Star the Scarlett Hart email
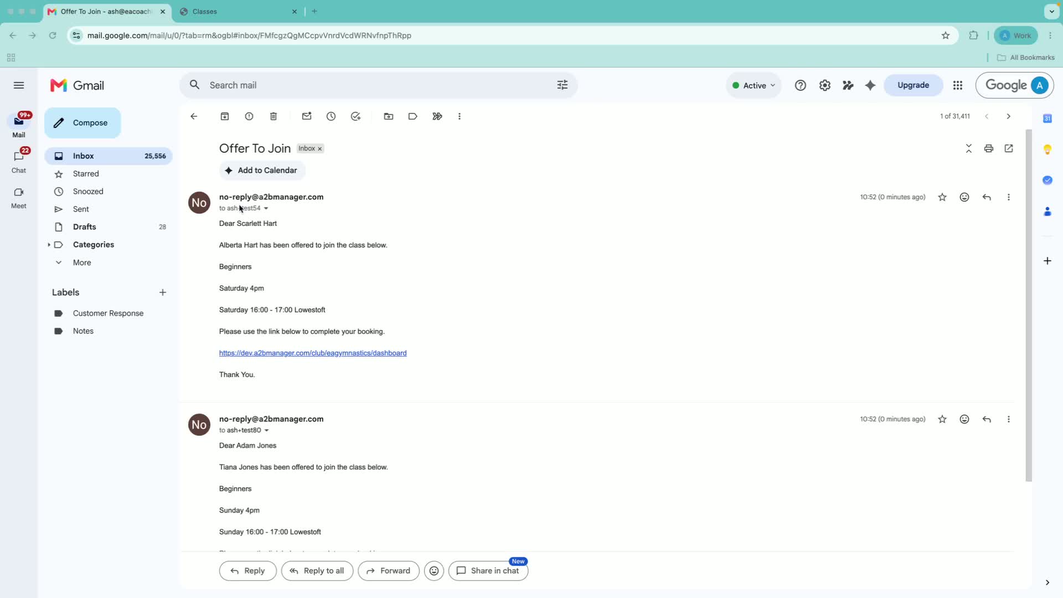The width and height of the screenshot is (1063, 598). click(942, 197)
